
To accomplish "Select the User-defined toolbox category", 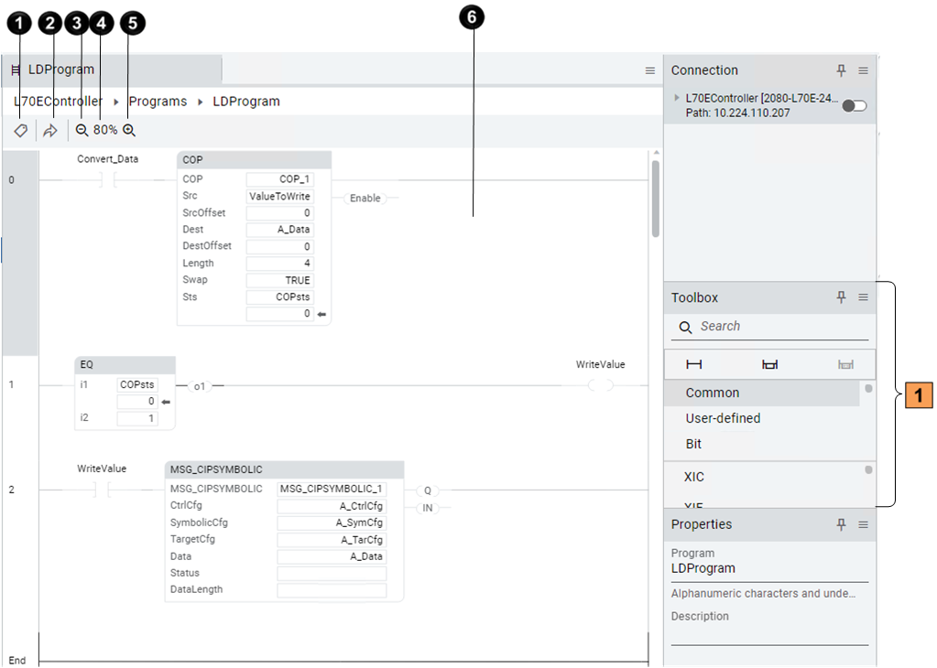I will 723,418.
